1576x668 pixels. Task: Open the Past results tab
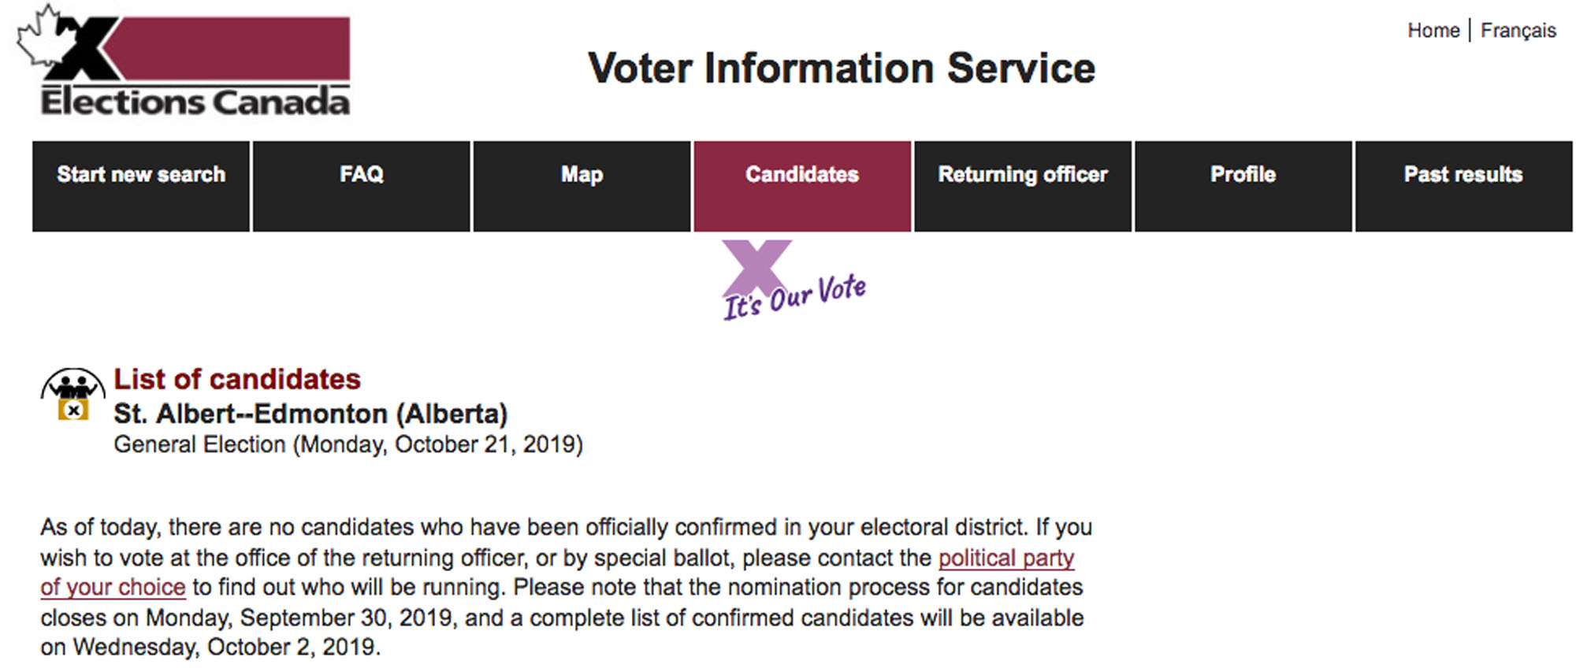coord(1464,187)
